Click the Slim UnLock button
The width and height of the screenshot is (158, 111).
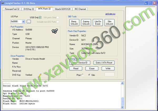(x=110, y=23)
